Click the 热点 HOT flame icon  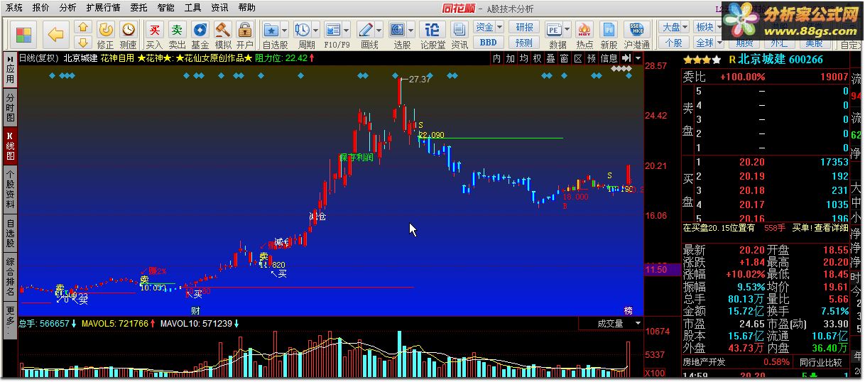[585, 30]
